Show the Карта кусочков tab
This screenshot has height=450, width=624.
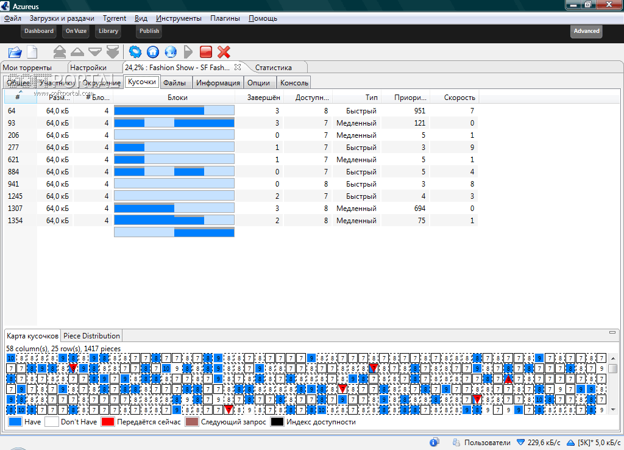pyautogui.click(x=33, y=336)
